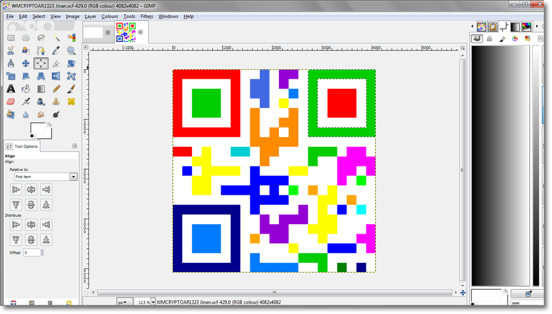Select the Paintbrush tool
Screen dimensions: 552x314
72,89
